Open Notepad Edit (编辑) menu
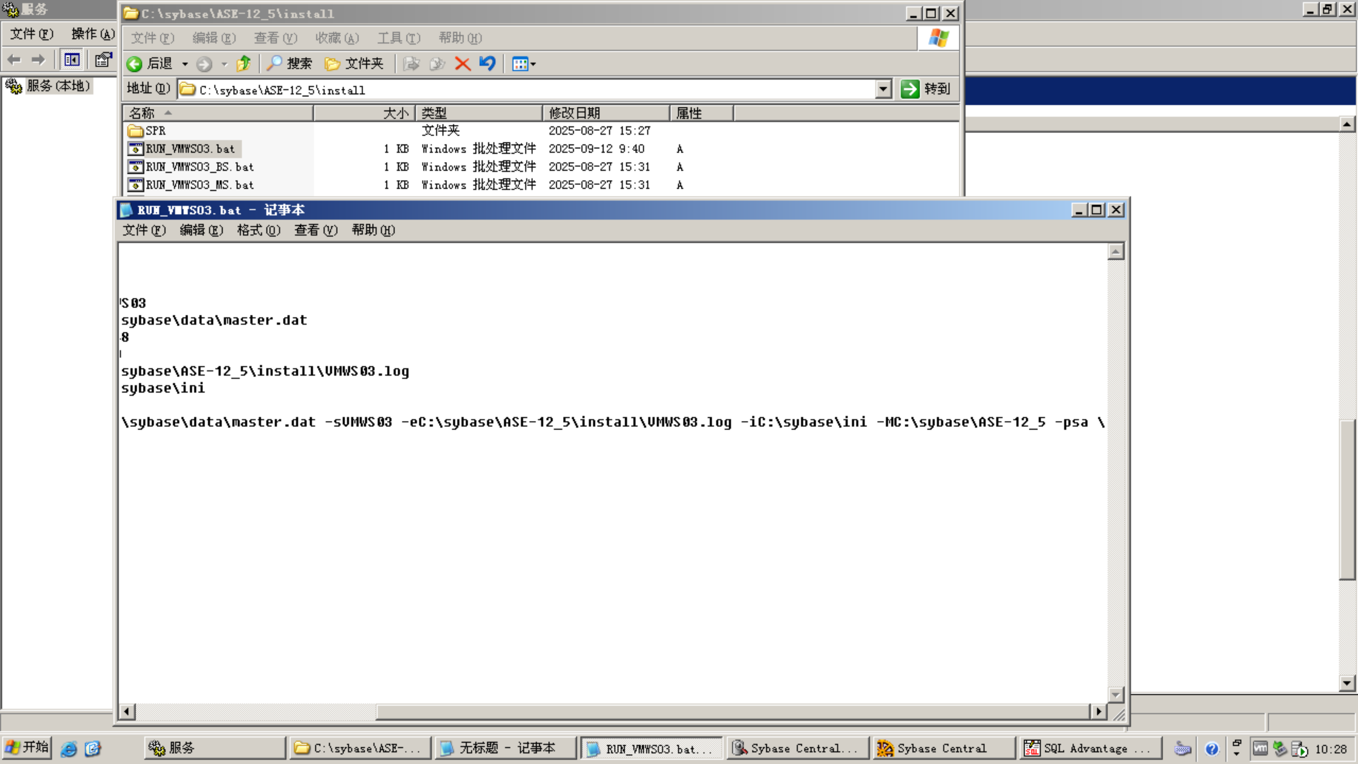 pyautogui.click(x=202, y=230)
